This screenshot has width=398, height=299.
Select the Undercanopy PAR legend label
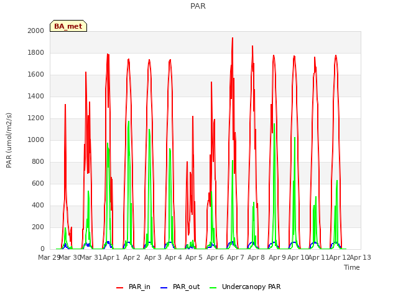[251, 287]
